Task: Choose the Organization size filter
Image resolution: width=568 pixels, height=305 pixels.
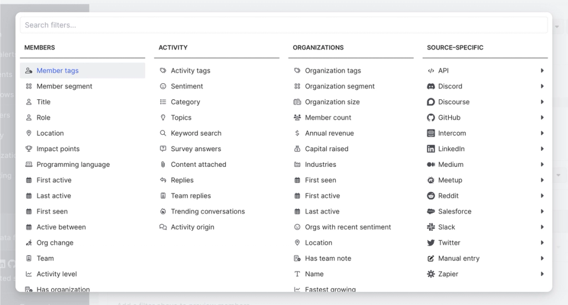Action: [332, 102]
